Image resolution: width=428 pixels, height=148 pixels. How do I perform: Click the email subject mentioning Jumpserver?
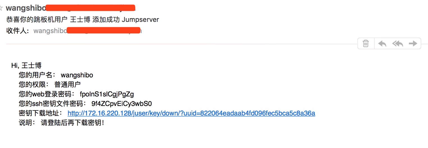tap(82, 20)
